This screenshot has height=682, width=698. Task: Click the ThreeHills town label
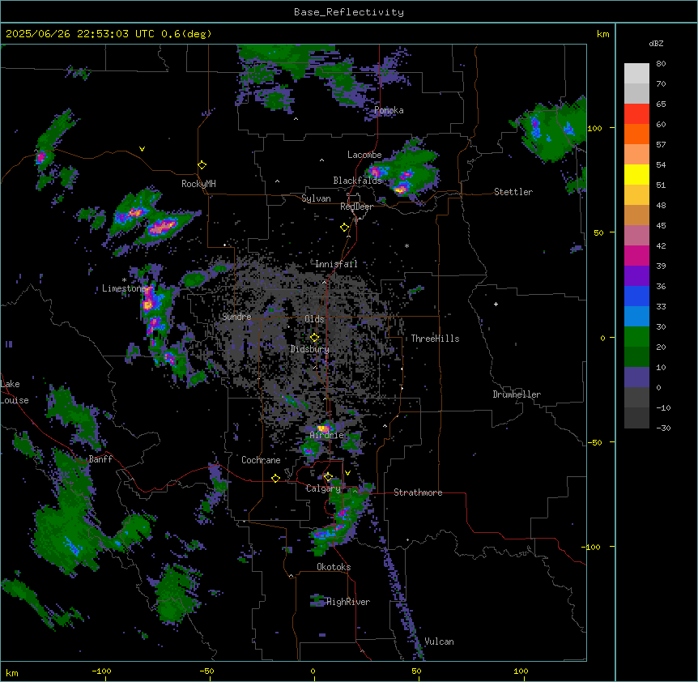(435, 339)
